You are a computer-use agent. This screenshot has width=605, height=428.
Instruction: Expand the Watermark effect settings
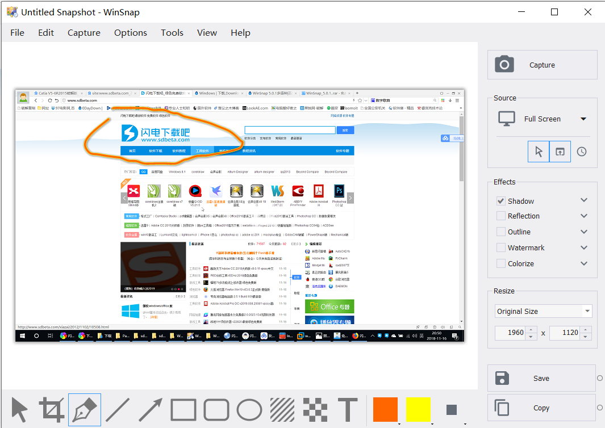point(584,247)
